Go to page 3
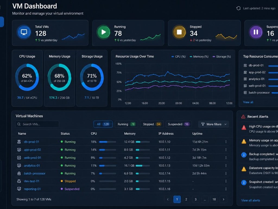 tap(195, 199)
